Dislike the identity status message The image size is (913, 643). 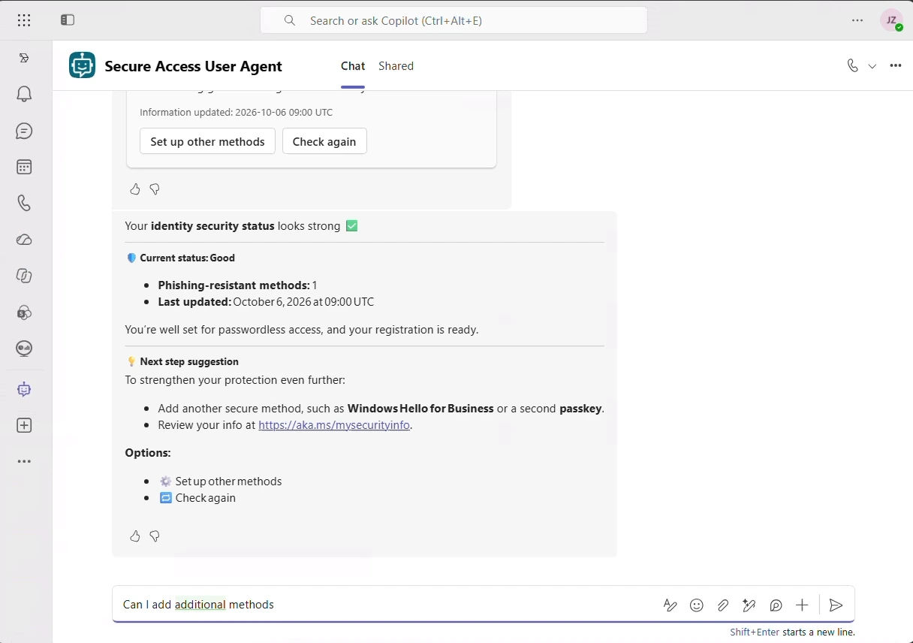(155, 536)
